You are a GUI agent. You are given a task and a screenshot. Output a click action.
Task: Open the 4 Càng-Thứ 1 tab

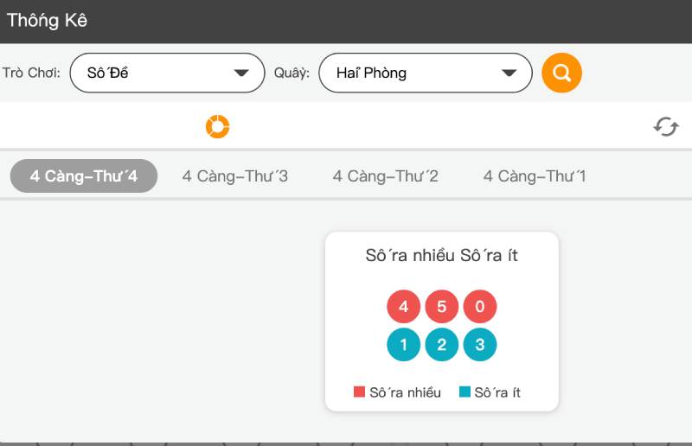click(x=535, y=176)
